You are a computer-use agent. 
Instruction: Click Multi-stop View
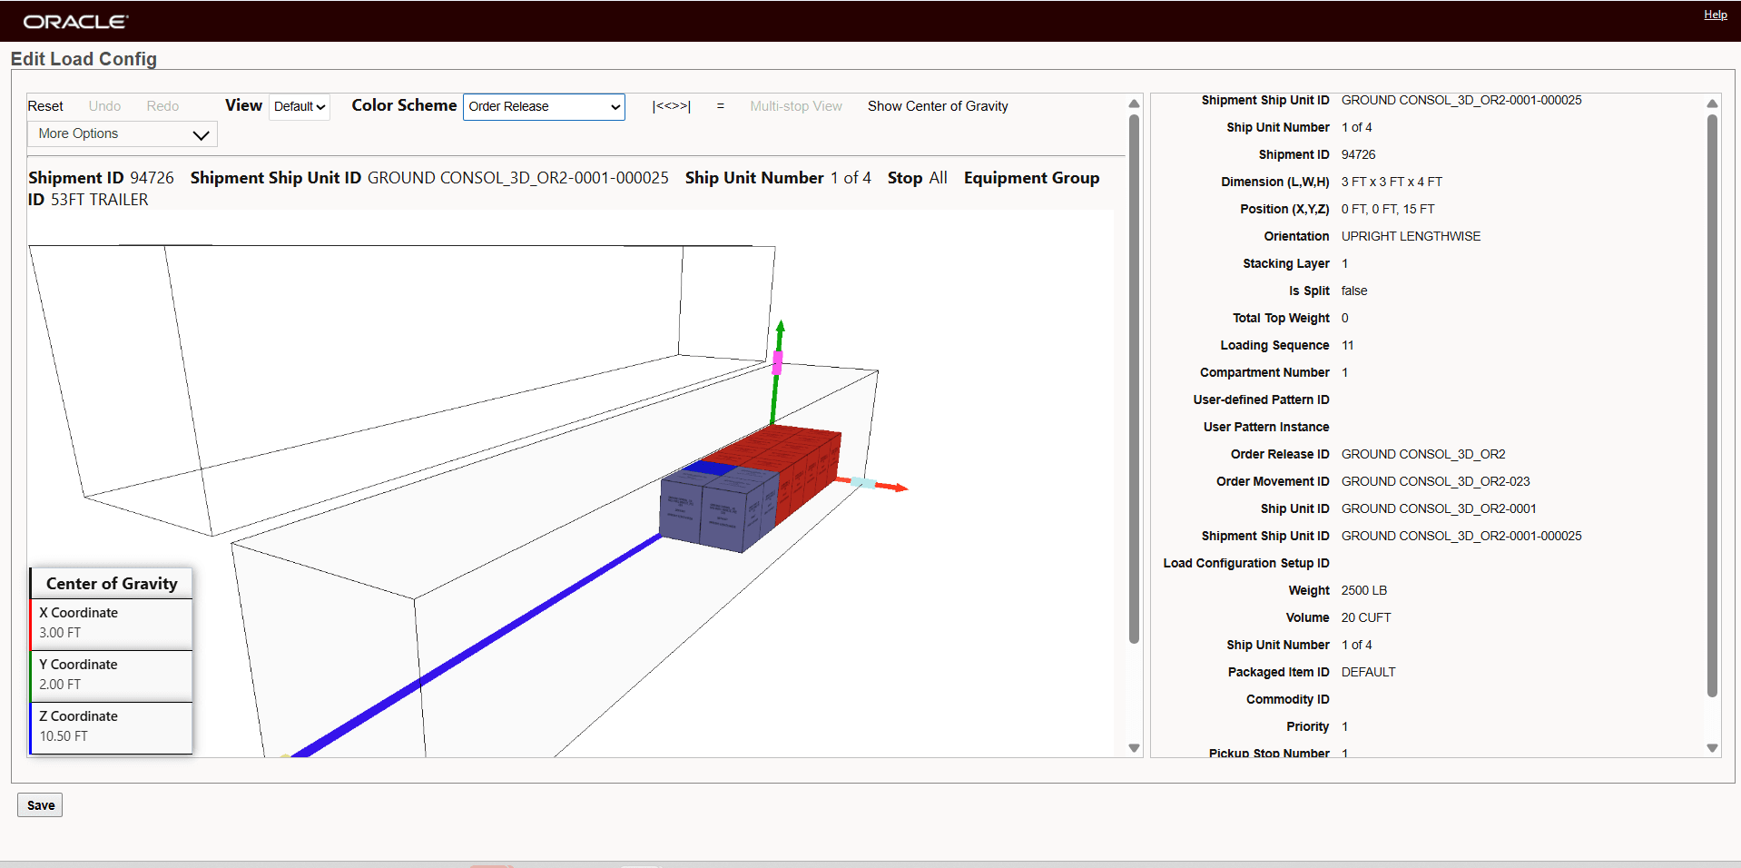click(x=796, y=106)
